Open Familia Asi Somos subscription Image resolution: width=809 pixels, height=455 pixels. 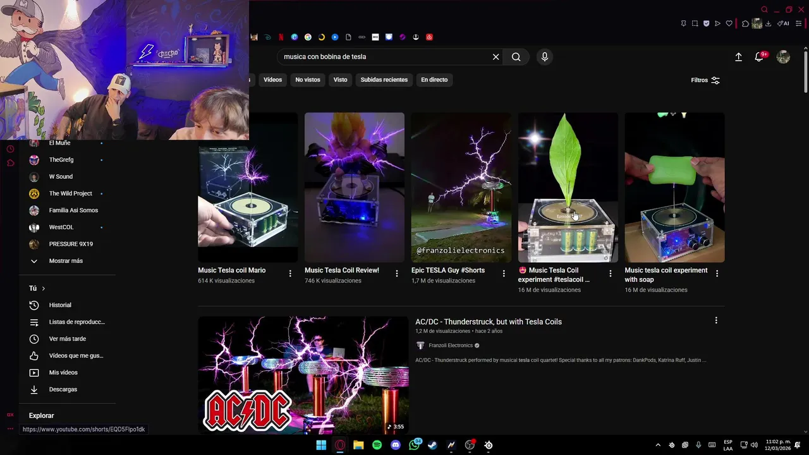[73, 210]
